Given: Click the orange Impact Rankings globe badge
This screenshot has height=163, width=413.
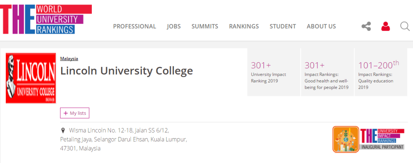Looking at the screenshot, I should pos(346,139).
